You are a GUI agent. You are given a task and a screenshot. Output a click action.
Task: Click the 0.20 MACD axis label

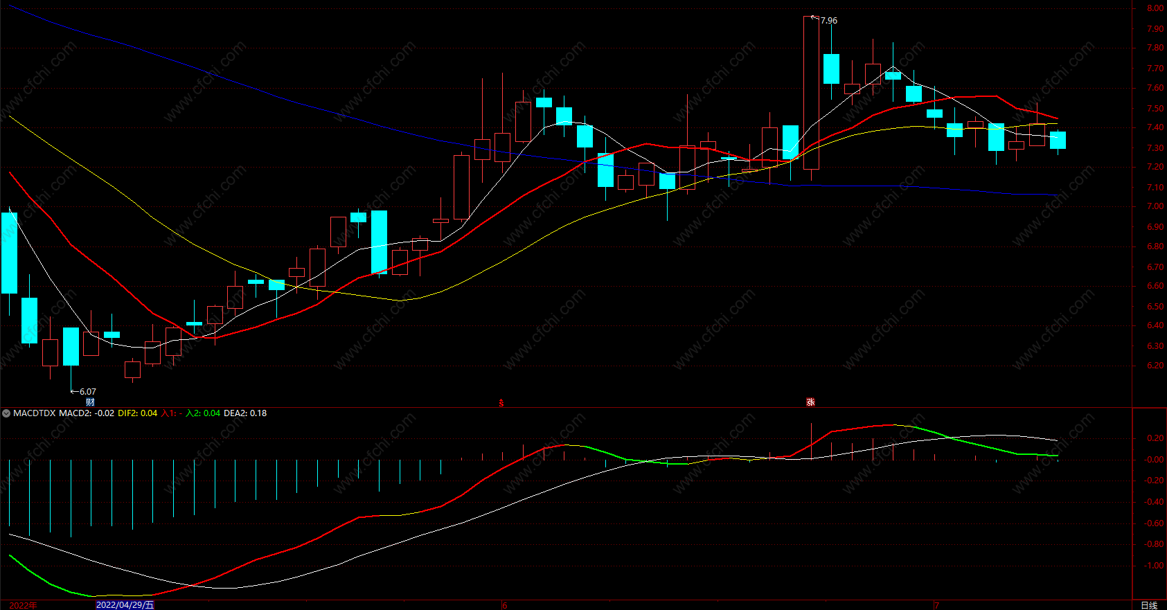(x=1155, y=438)
